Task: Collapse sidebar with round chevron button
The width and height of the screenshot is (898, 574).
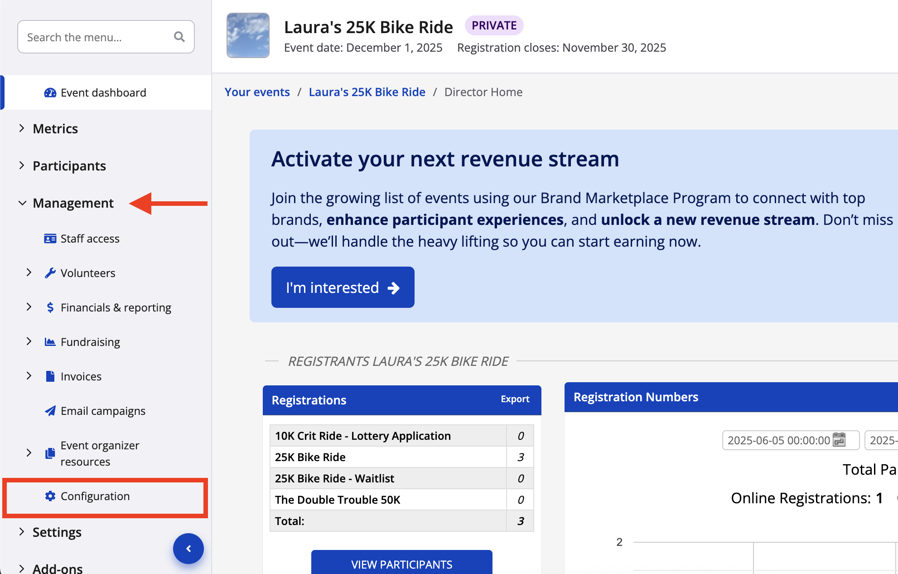Action: pos(188,549)
